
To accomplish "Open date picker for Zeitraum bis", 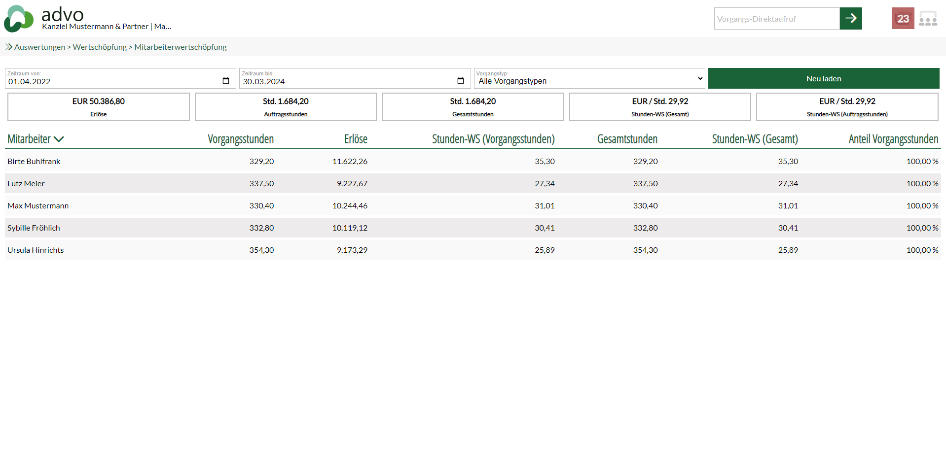I will point(460,81).
